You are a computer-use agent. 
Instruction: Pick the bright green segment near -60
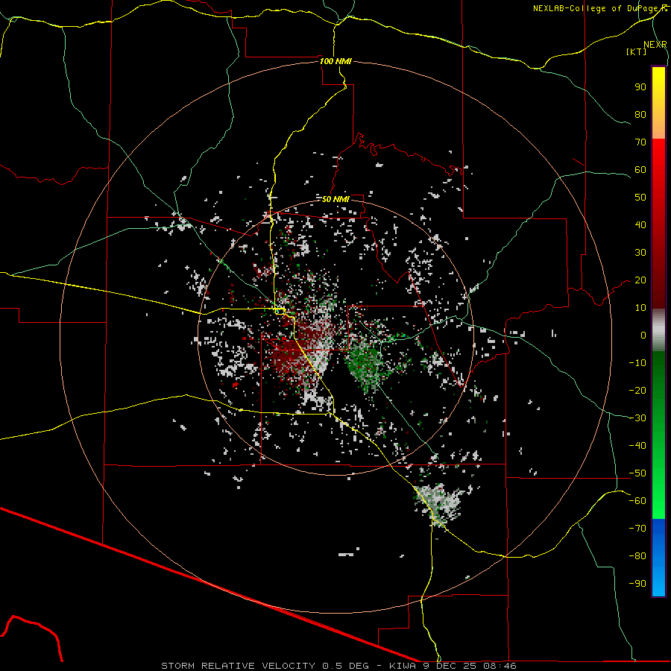point(658,503)
